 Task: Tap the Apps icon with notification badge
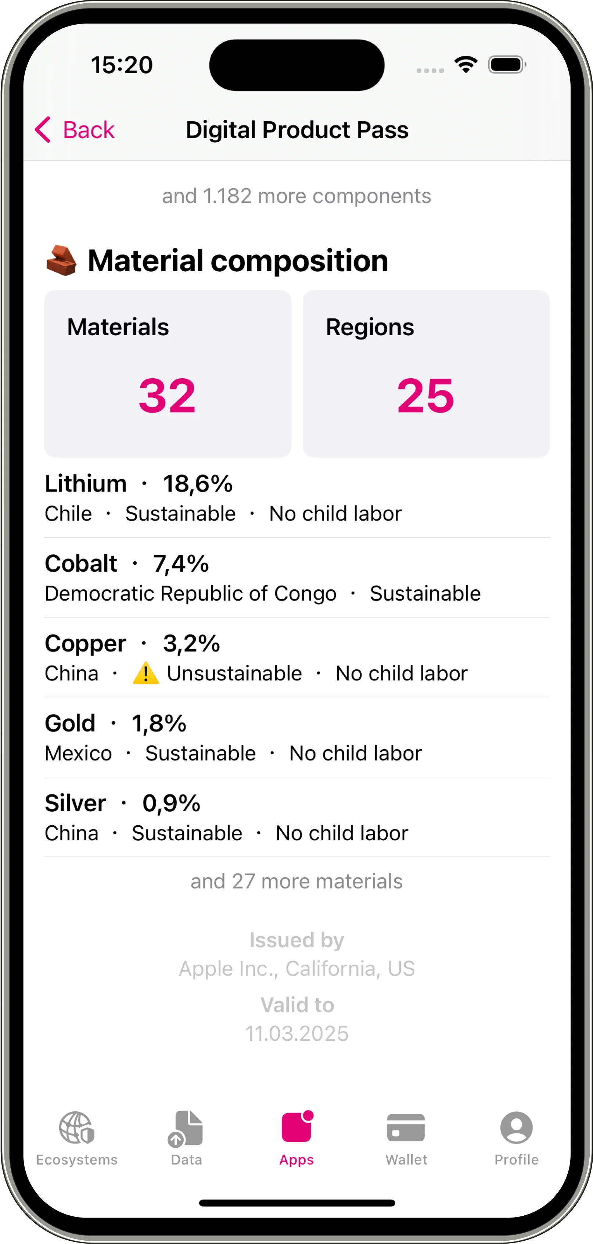(297, 1127)
